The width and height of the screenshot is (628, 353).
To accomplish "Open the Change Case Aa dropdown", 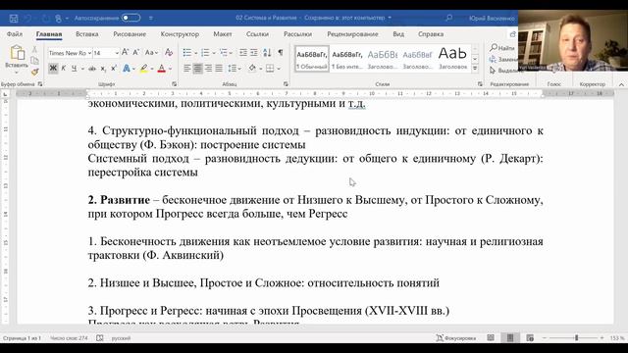I will [x=151, y=52].
